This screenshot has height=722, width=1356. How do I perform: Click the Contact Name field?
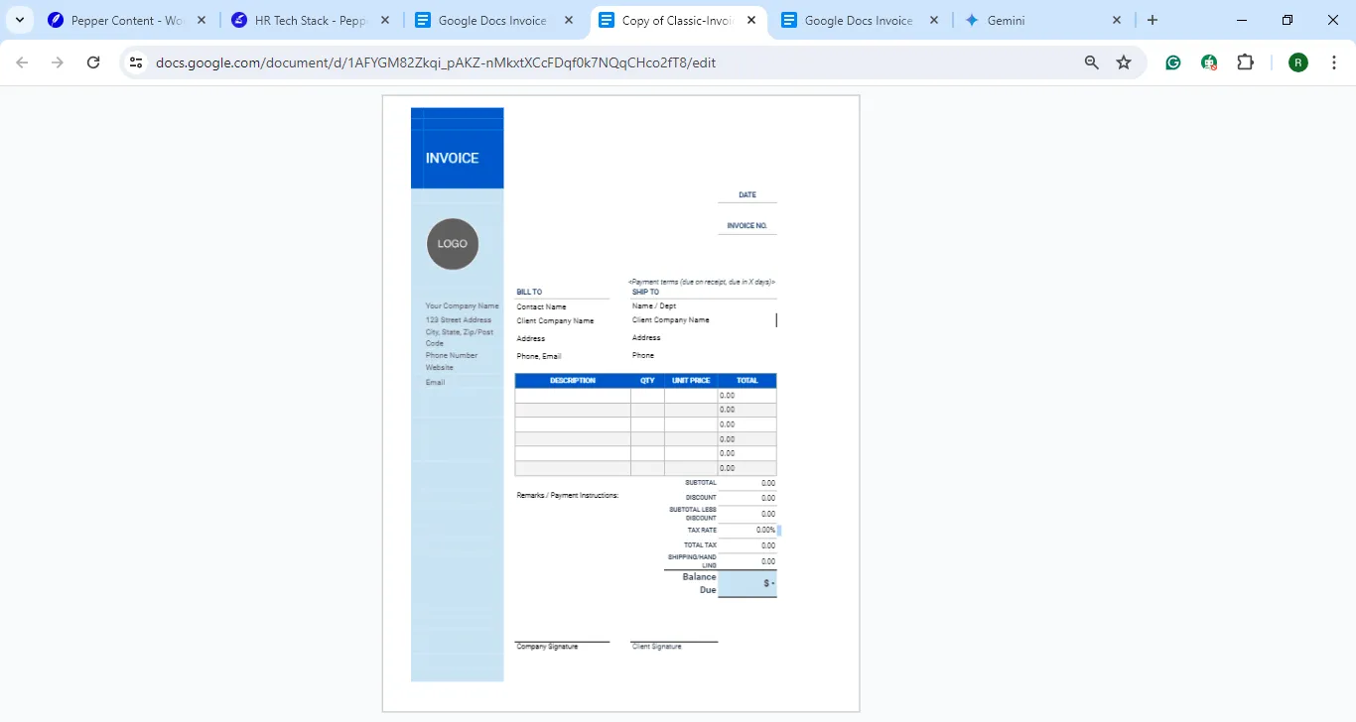tap(541, 307)
